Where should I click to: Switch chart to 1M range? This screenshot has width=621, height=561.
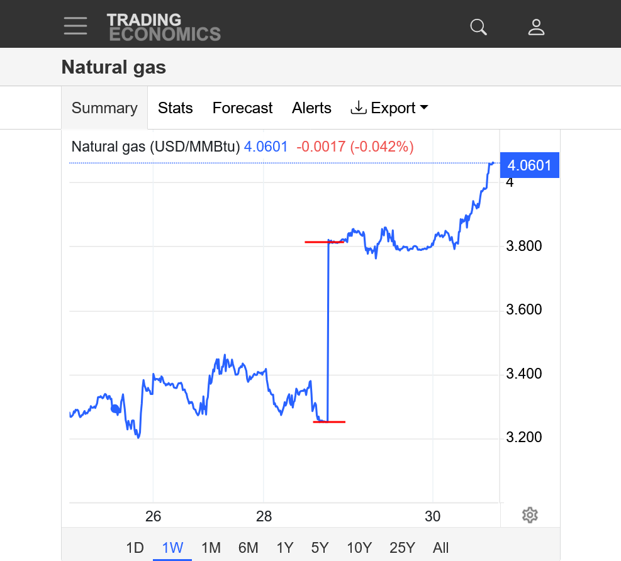[x=211, y=548]
